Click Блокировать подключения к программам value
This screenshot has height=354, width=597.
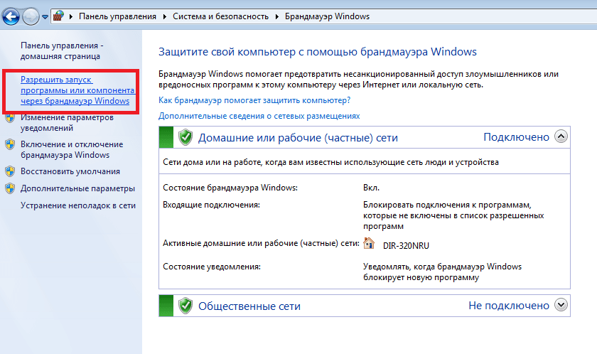click(x=453, y=215)
